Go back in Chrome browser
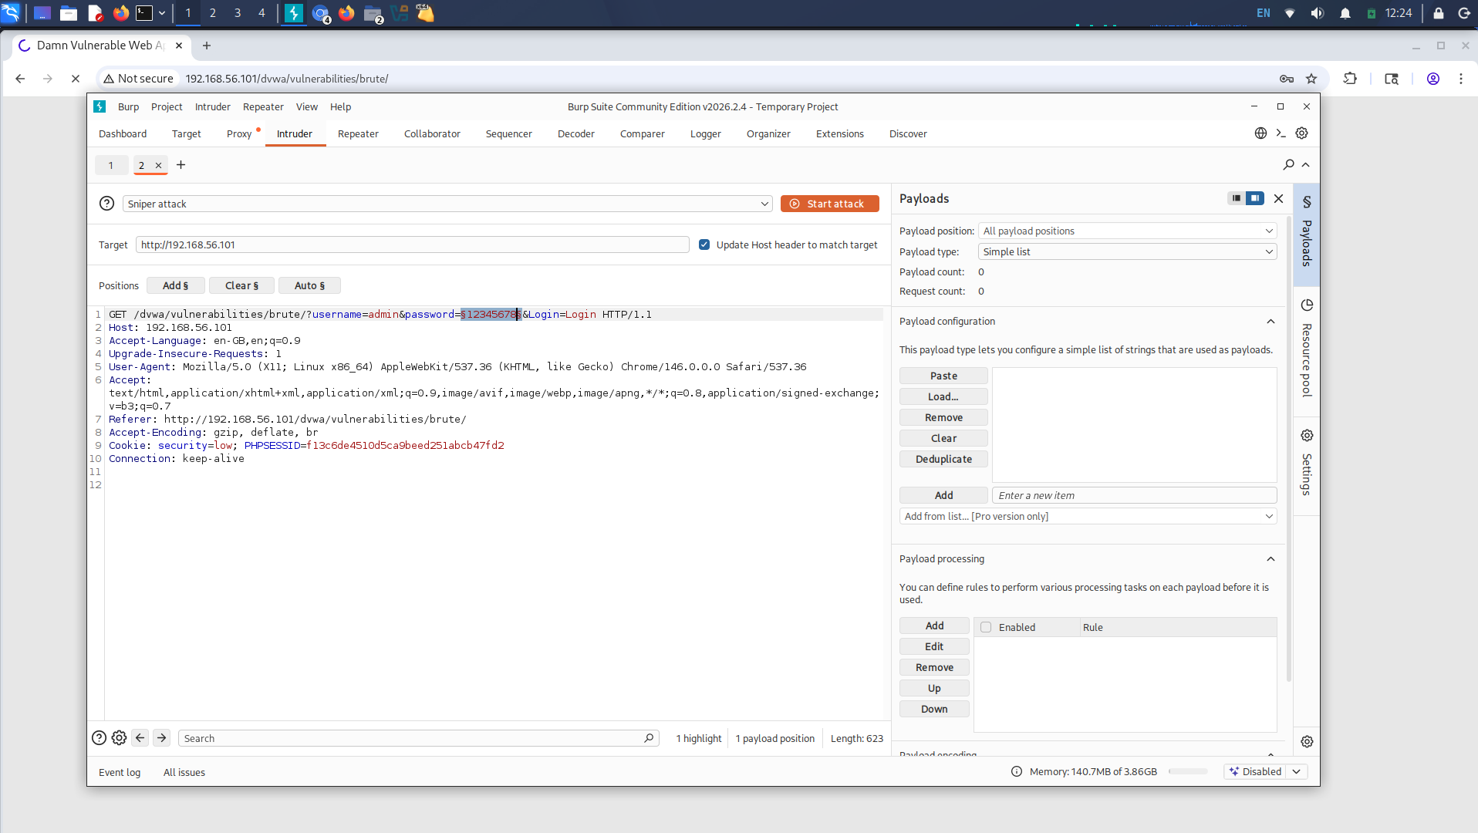This screenshot has width=1478, height=833. click(x=20, y=79)
